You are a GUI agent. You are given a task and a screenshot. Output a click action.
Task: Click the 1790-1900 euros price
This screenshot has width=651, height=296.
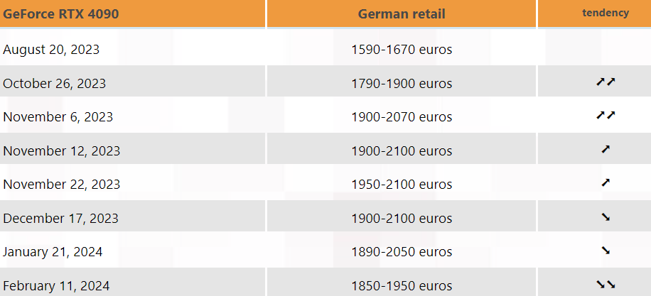[402, 83]
